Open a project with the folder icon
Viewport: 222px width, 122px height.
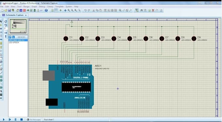[6, 10]
